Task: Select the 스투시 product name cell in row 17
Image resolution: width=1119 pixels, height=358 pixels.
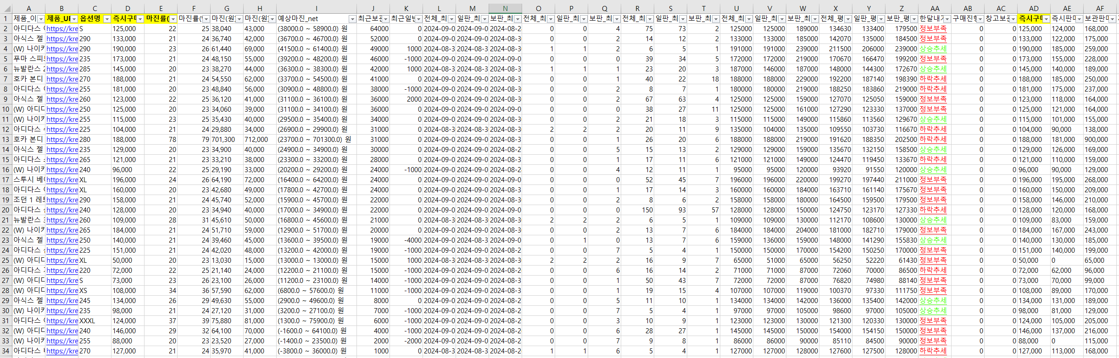Action: 28,180
